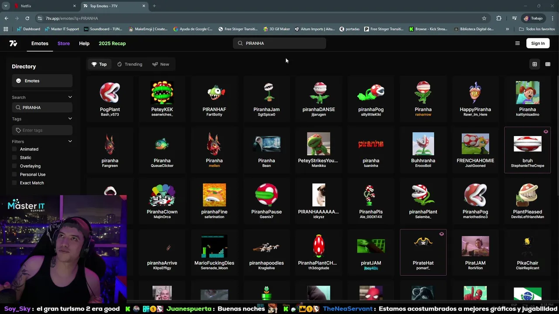Screen dimensions: 559x314
Task: Open the Buhhranha emote
Action: point(423,150)
